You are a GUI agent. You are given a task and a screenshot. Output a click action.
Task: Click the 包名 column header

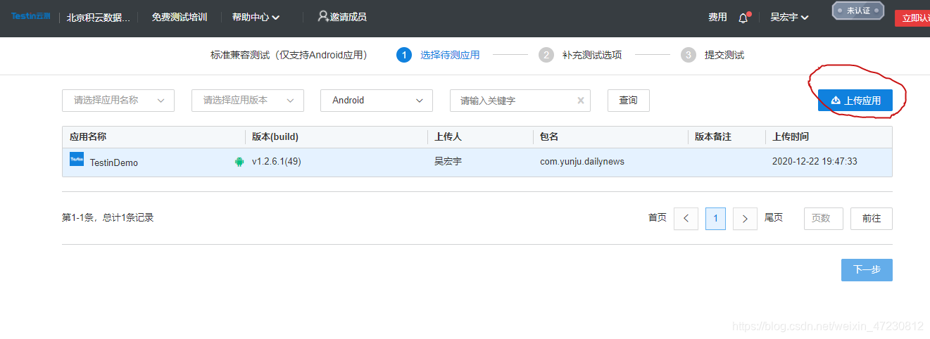point(549,137)
